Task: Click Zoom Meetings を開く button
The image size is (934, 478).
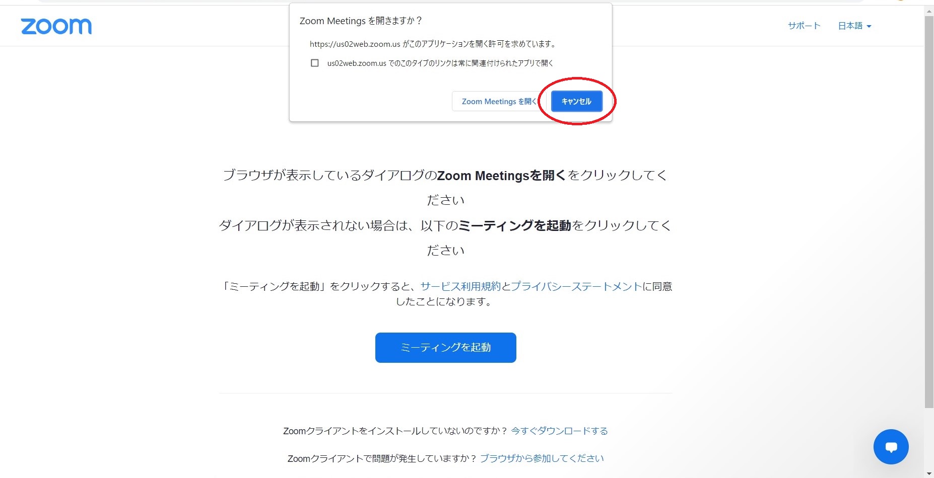Action: (x=499, y=101)
